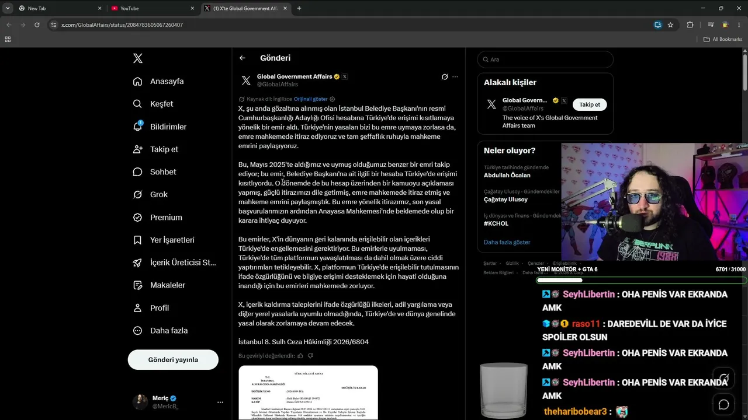Open the media controls icon
Viewport: 748px width, 420px height.
click(x=711, y=25)
